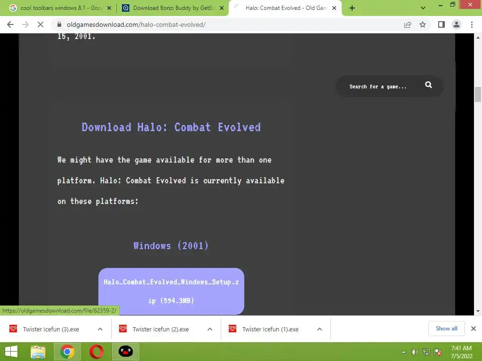Click the address bar URL
The width and height of the screenshot is (482, 361).
(x=136, y=24)
